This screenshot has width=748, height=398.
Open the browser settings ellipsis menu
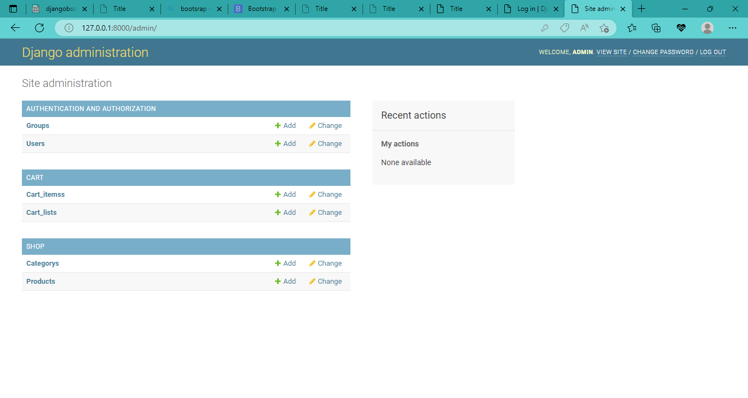pos(732,27)
